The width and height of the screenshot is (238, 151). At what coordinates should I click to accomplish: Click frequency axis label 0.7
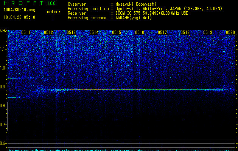3,125
